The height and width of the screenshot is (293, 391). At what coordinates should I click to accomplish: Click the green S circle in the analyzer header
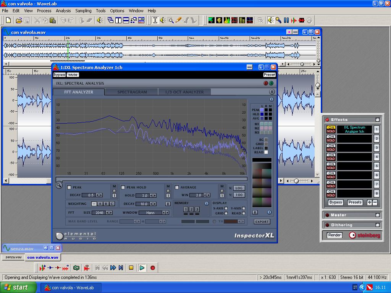pyautogui.click(x=271, y=83)
